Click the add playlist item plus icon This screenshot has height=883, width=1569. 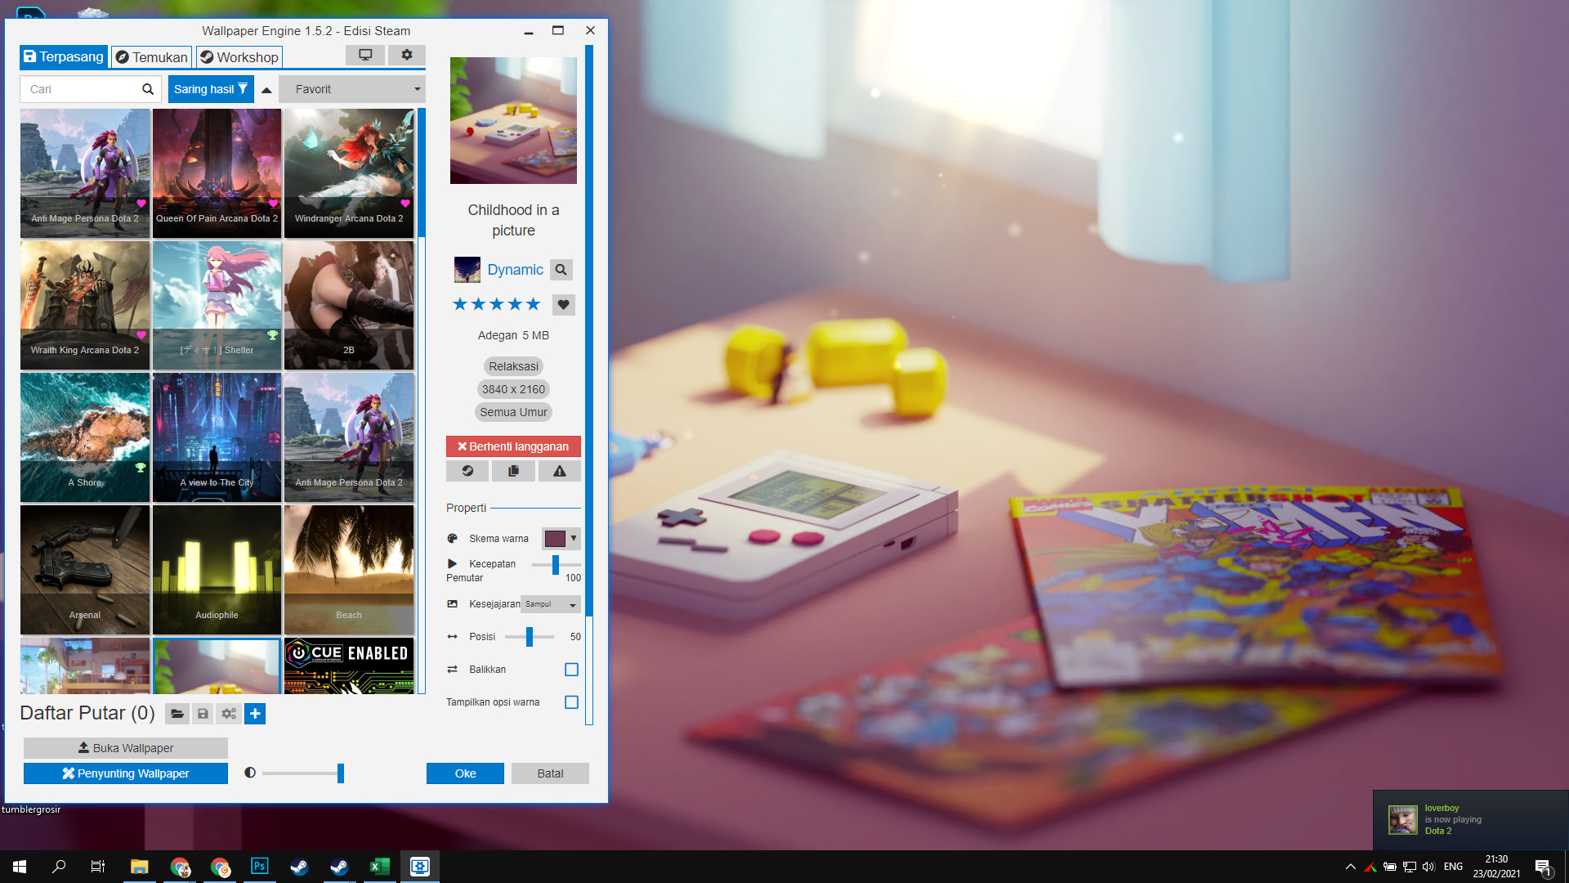click(x=254, y=713)
